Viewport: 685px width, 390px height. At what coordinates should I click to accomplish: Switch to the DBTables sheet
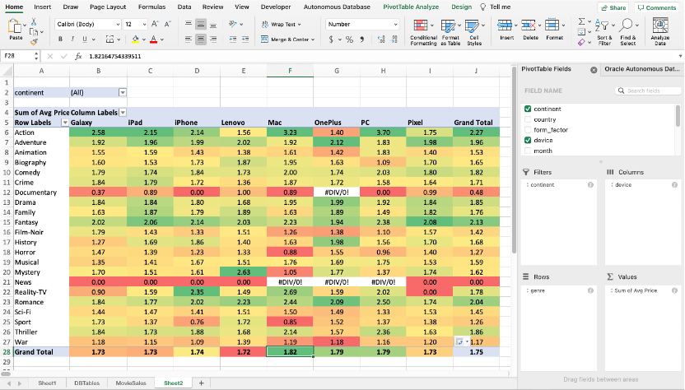(x=87, y=383)
